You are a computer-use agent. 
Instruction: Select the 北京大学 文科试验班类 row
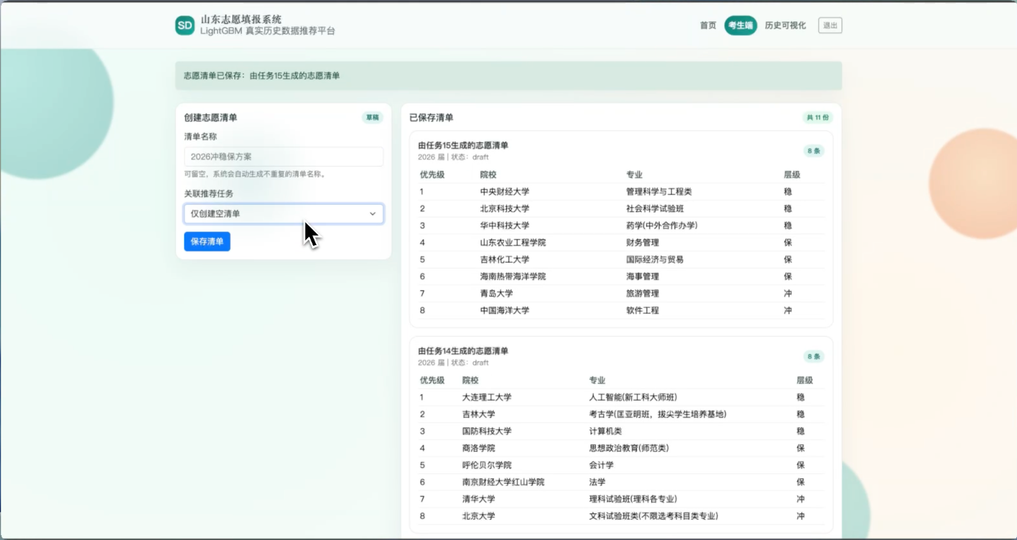[478, 516]
